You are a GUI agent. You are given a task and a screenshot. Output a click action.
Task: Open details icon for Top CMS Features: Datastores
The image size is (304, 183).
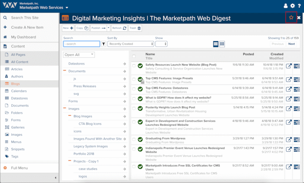click(297, 89)
